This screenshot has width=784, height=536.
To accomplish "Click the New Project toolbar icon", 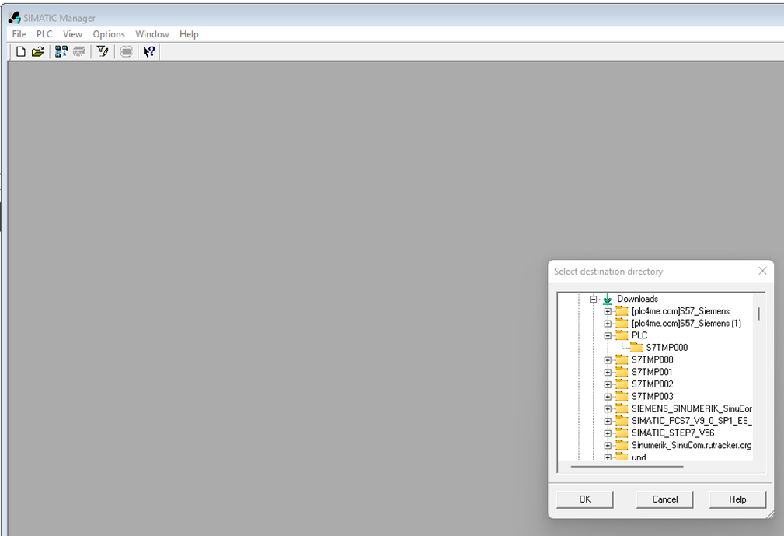I will coord(20,51).
